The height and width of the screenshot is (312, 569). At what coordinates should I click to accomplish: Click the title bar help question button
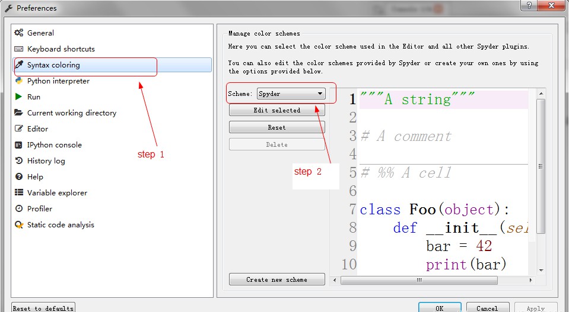pyautogui.click(x=529, y=5)
